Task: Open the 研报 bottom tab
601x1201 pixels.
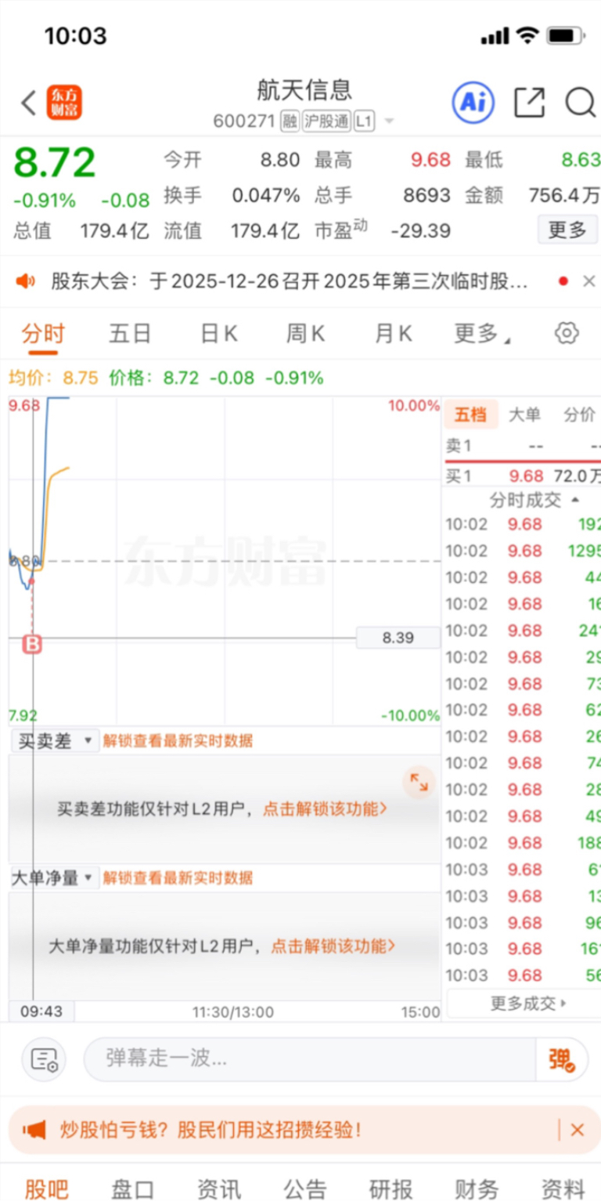Action: [x=390, y=1188]
